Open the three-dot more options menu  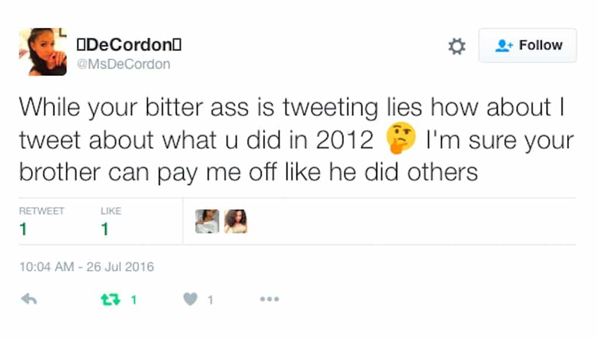(269, 299)
